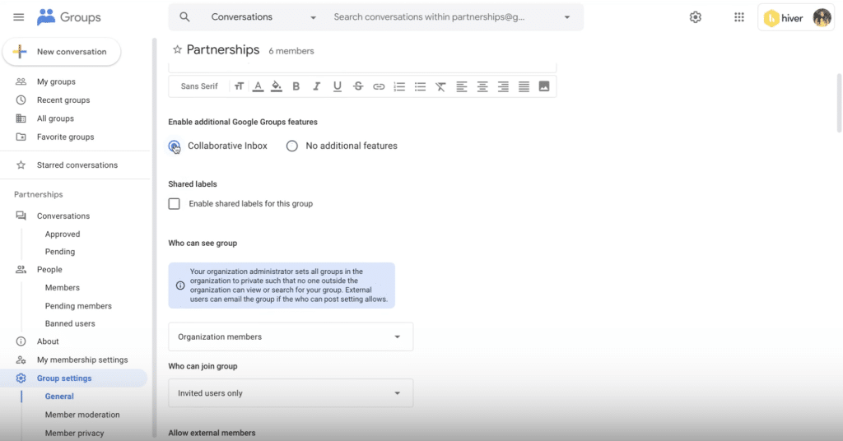Open the Sans Serif font selector
843x441 pixels.
click(x=199, y=86)
